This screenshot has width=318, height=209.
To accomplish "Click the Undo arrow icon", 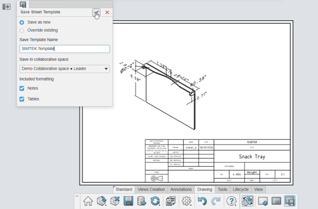I will tap(202, 201).
